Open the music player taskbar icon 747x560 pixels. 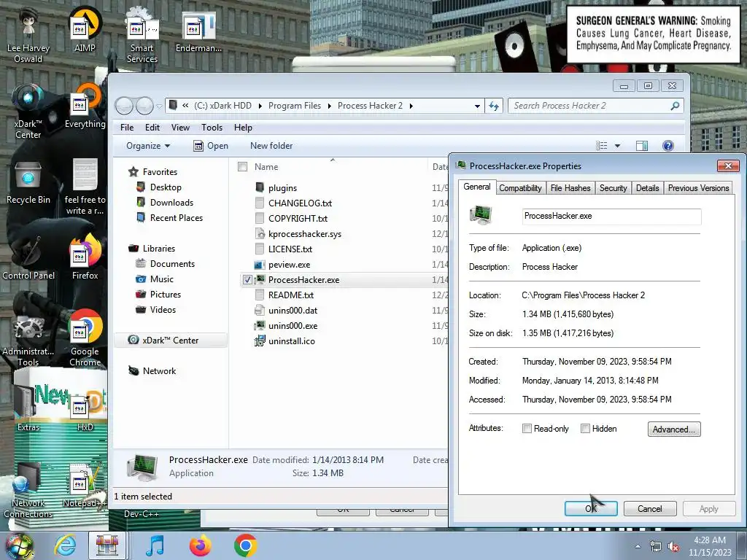point(155,545)
